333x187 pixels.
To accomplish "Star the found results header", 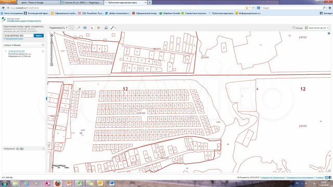I will point(43,45).
